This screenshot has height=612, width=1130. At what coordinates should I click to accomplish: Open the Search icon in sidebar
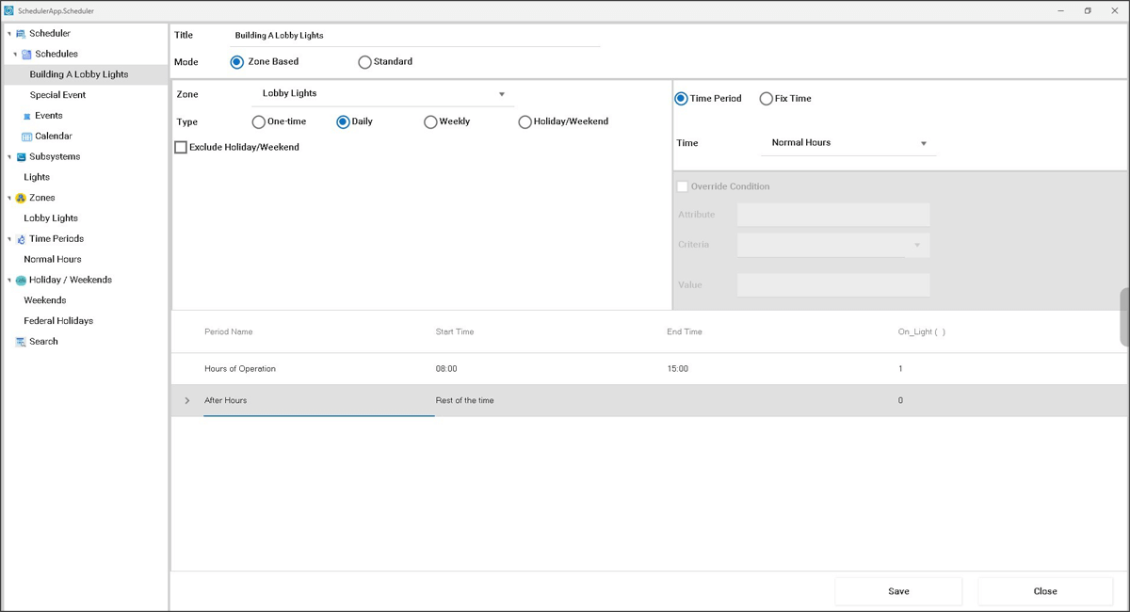tap(21, 342)
